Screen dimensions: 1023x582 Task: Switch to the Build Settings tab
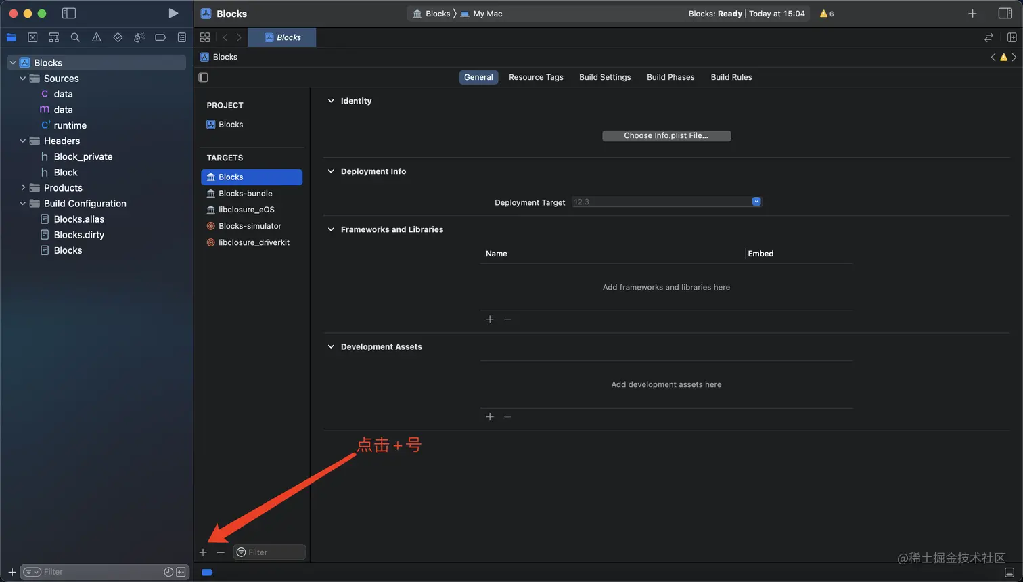coord(605,77)
